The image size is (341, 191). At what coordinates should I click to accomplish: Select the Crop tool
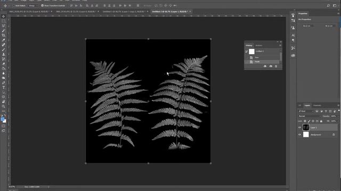click(x=4, y=35)
